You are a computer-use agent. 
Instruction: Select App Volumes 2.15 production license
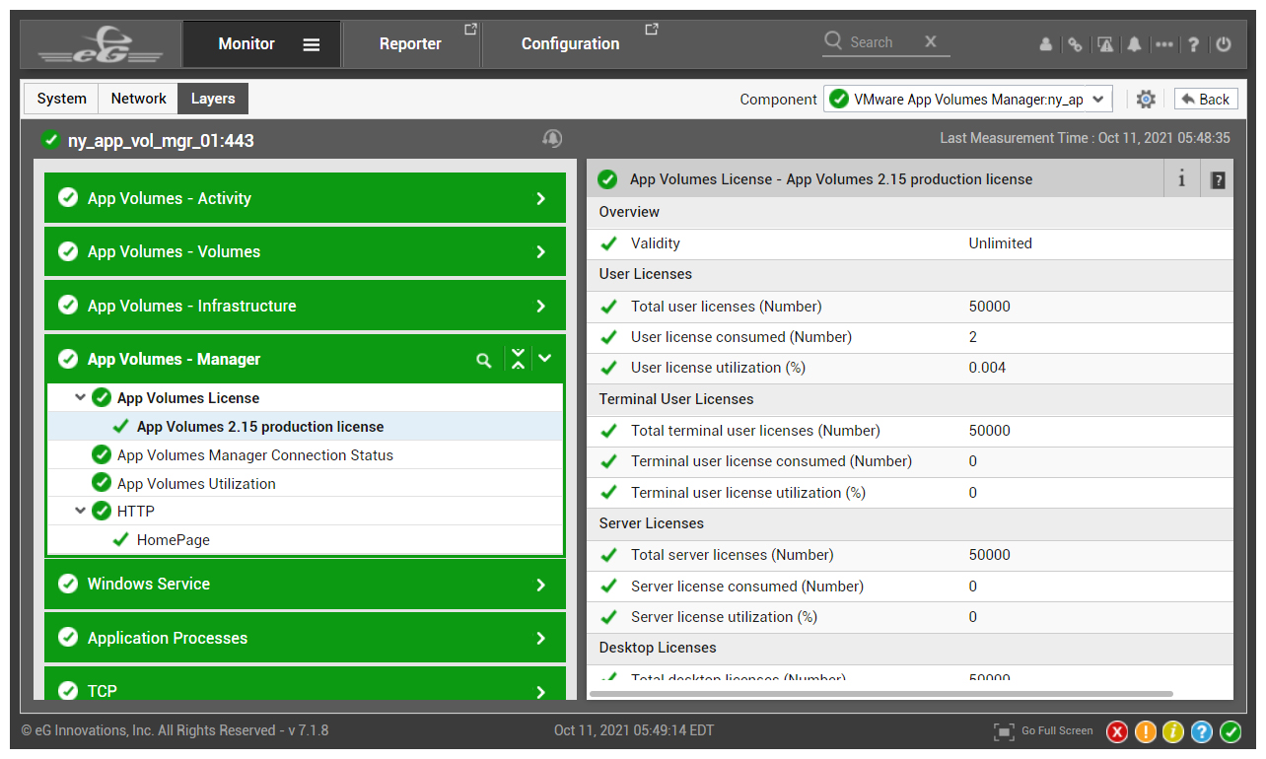(260, 427)
